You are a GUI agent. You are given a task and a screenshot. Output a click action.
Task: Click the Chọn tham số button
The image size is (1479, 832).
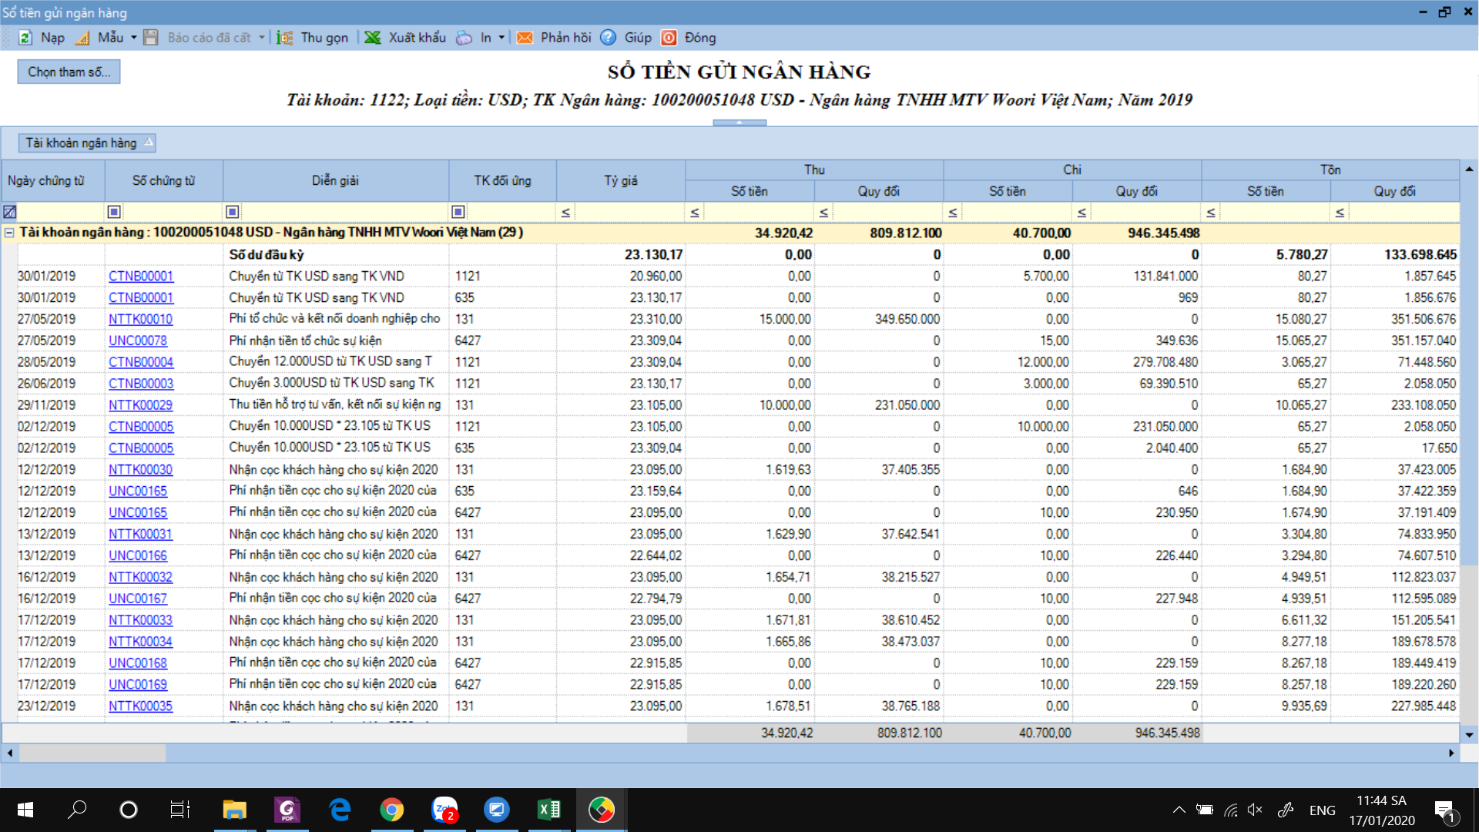tap(69, 72)
